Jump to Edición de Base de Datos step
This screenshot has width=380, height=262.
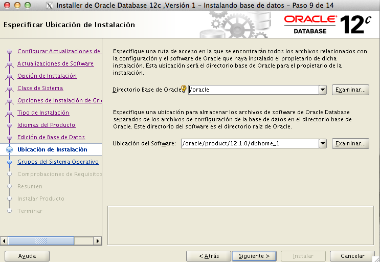pyautogui.click(x=51, y=137)
